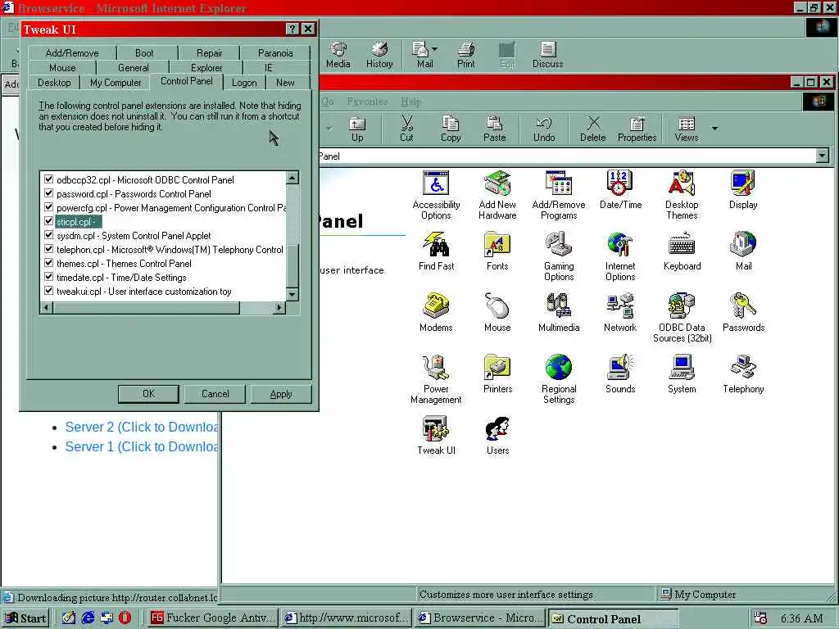Toggle powercfg.cpl Power Management checkbox
This screenshot has width=839, height=629.
48,207
